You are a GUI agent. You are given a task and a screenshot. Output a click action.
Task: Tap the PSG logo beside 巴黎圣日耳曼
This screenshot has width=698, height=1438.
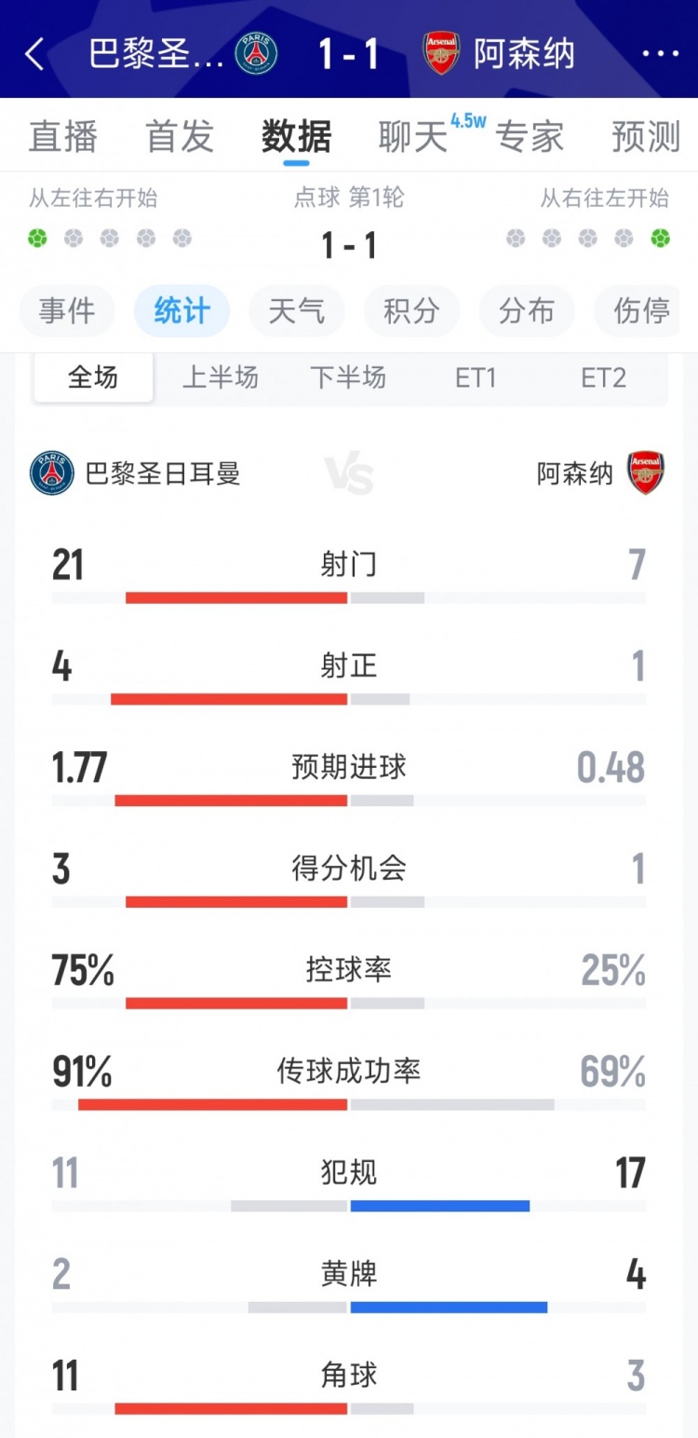point(51,473)
